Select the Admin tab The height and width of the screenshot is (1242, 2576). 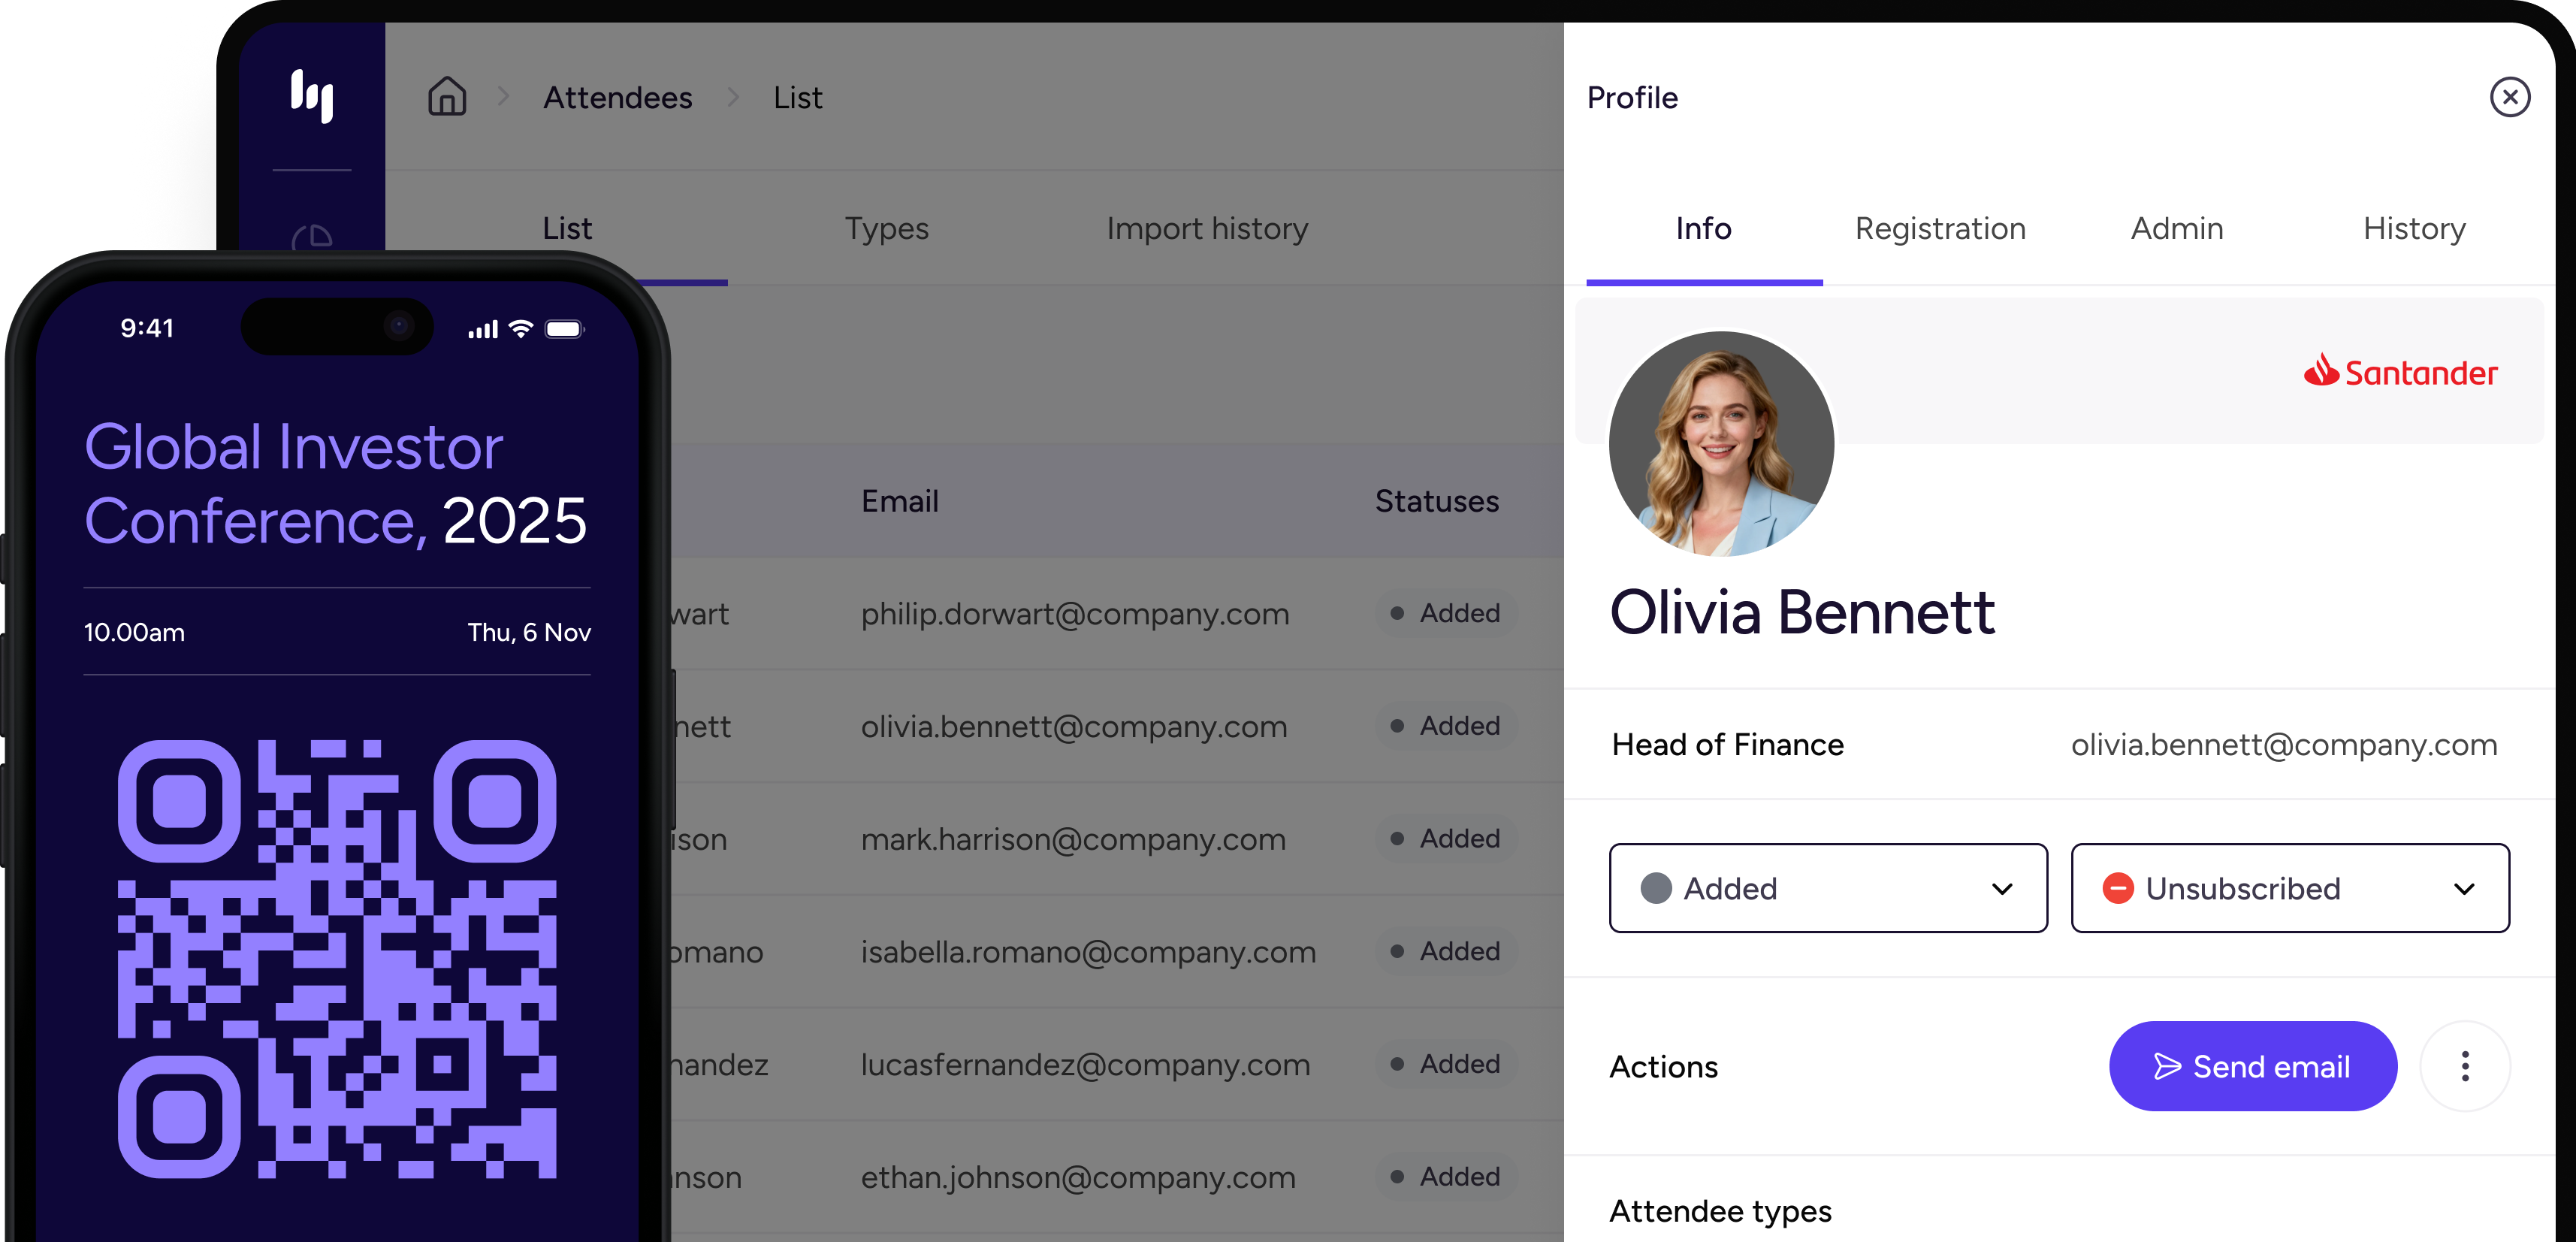click(2177, 229)
